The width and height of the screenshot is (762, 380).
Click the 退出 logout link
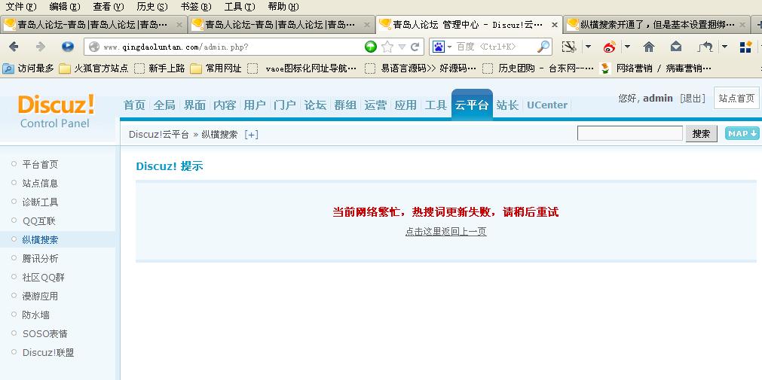click(x=693, y=99)
